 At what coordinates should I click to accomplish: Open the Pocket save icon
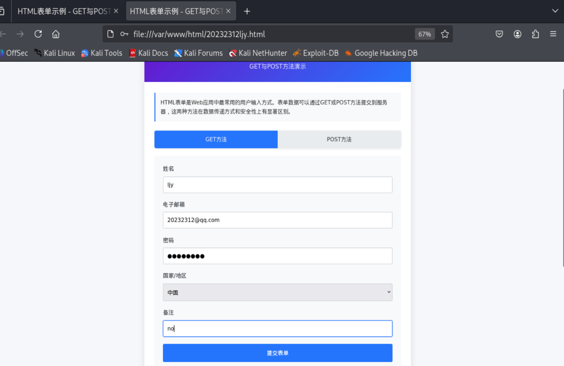(x=499, y=34)
